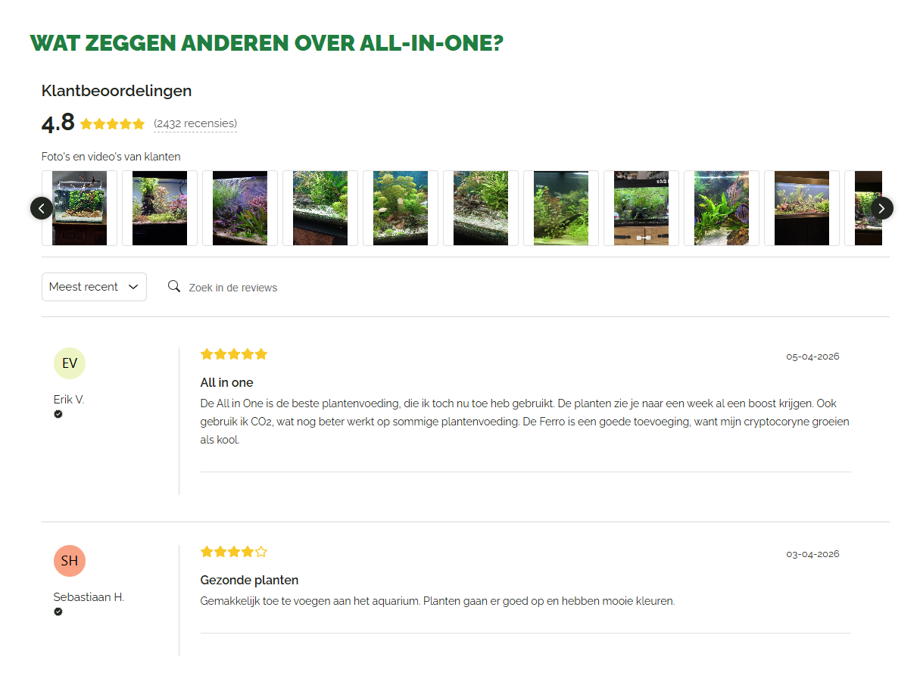Screen dimensions: 920x682
Task: Click the overall 4.8 star rating
Action: 112,124
